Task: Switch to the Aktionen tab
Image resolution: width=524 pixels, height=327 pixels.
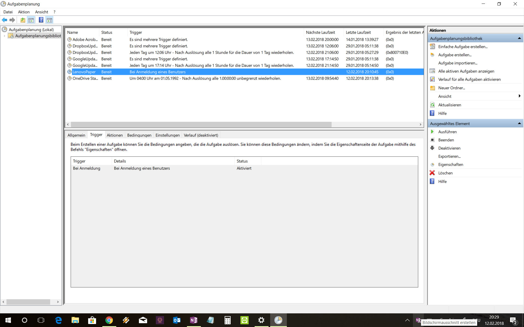Action: coord(115,135)
